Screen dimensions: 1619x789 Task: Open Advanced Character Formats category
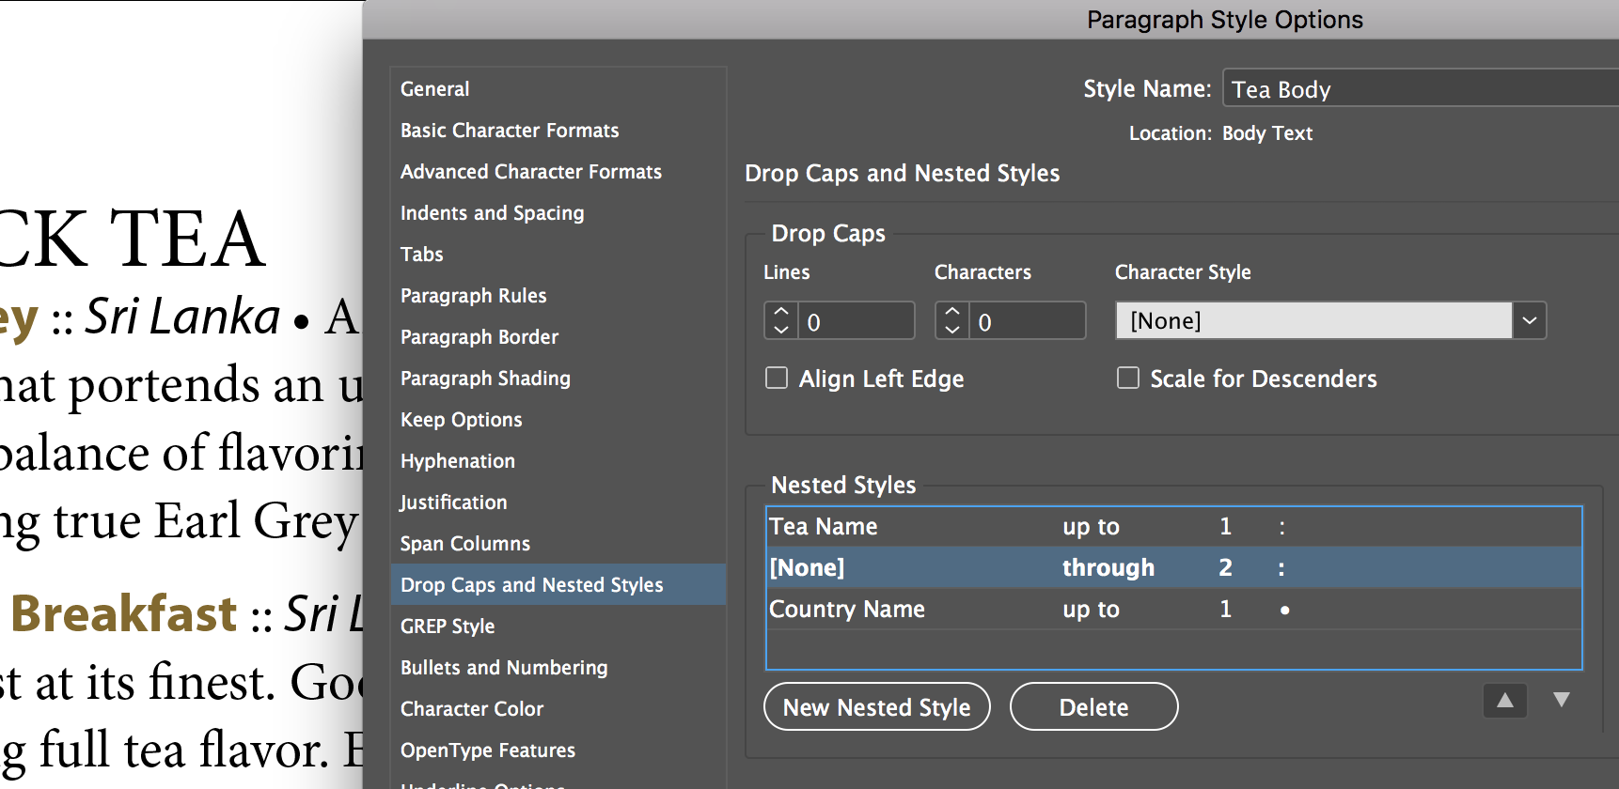pyautogui.click(x=558, y=172)
